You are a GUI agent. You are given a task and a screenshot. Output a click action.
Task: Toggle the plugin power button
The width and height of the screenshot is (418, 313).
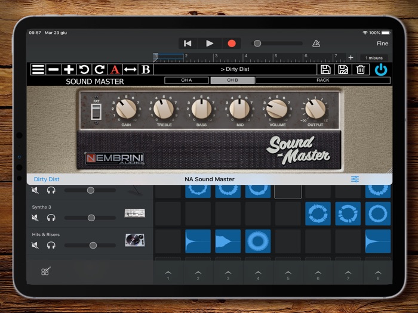click(381, 70)
